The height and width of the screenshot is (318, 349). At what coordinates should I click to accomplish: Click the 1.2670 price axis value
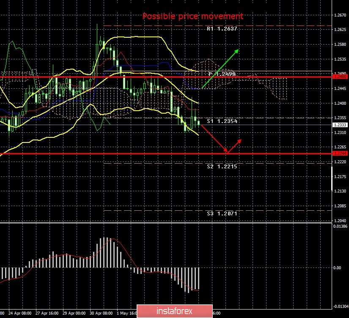340,15
